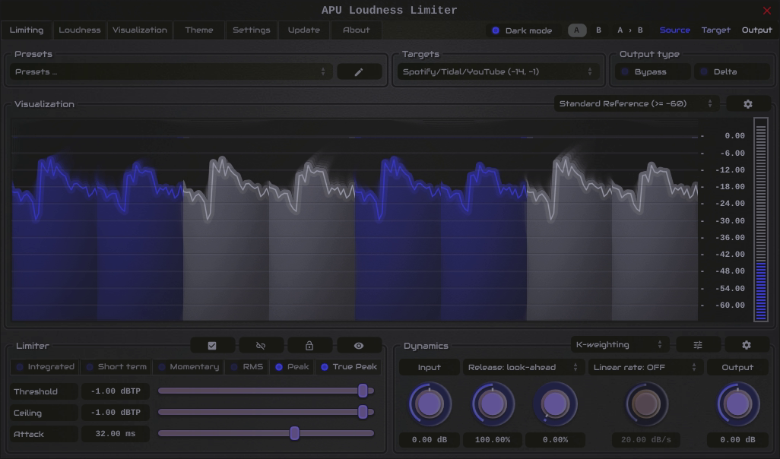The width and height of the screenshot is (780, 459).
Task: Switch to the Loudness tab
Action: coord(80,30)
